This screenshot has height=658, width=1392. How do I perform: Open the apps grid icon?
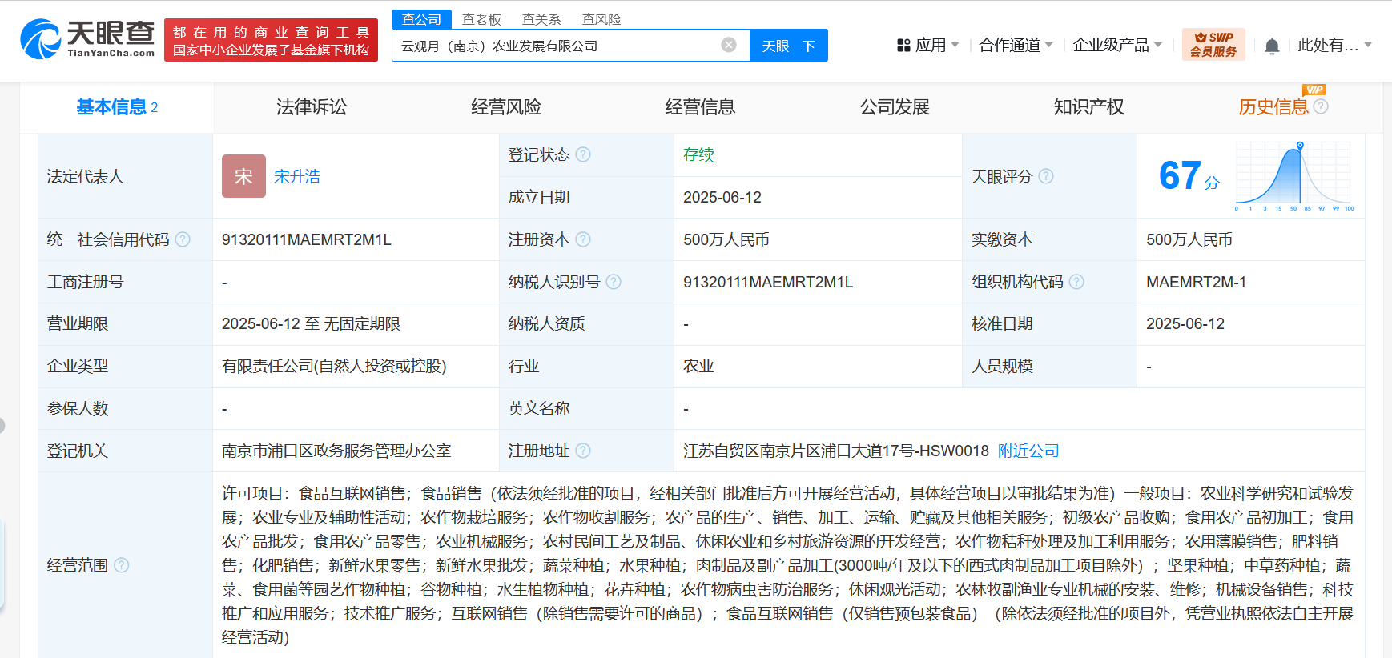coord(903,46)
